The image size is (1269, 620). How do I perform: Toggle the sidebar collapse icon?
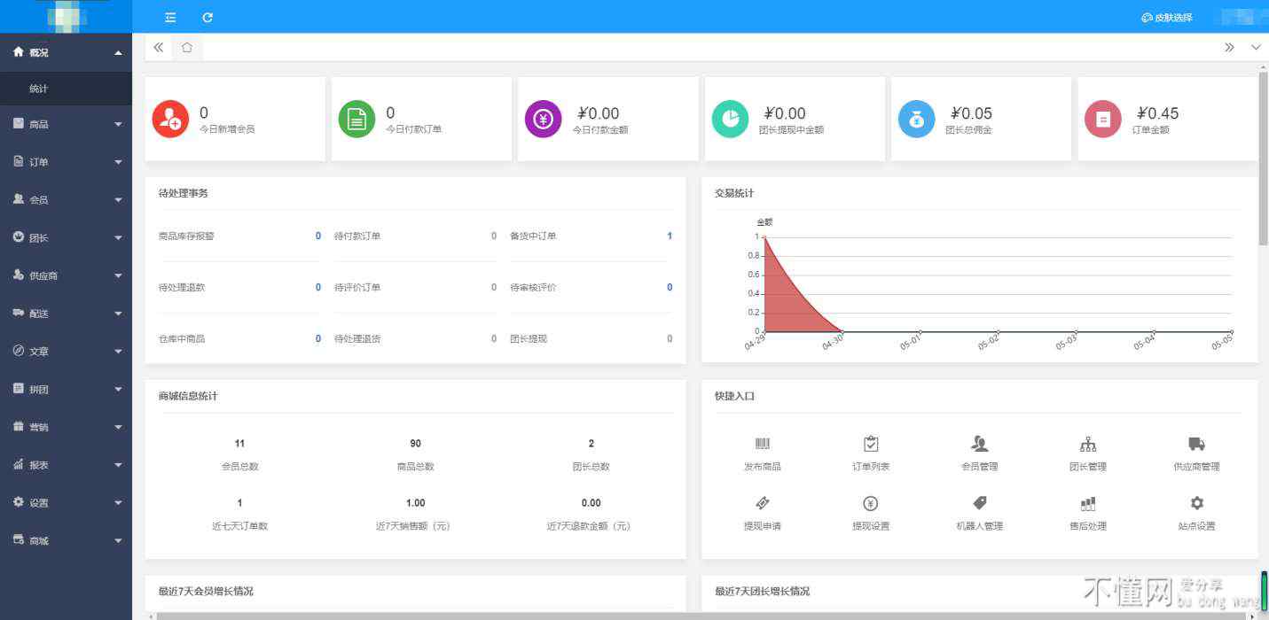170,18
